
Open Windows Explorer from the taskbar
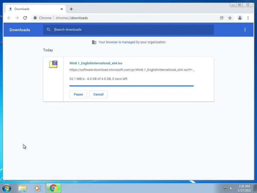(x=22, y=188)
